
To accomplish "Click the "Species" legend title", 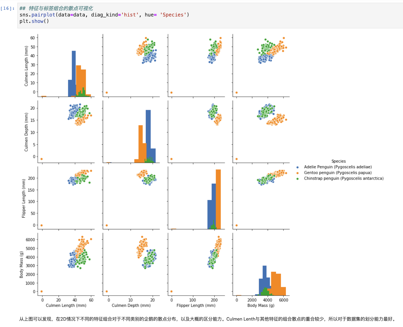I will [x=338, y=161].
